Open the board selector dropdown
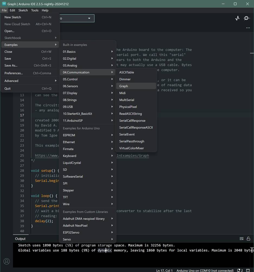254x272 pixels. (77, 18)
